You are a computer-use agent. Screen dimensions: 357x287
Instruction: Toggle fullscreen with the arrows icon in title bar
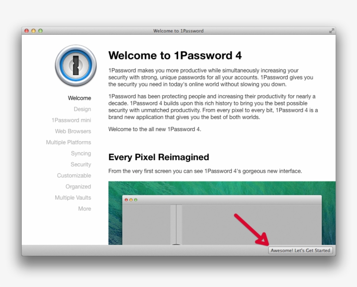pos(332,31)
